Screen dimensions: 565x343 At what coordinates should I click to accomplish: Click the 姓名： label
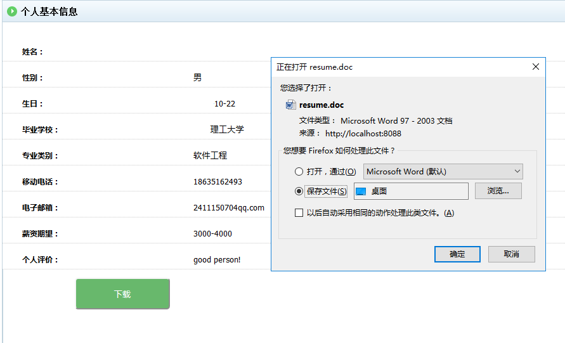(32, 52)
